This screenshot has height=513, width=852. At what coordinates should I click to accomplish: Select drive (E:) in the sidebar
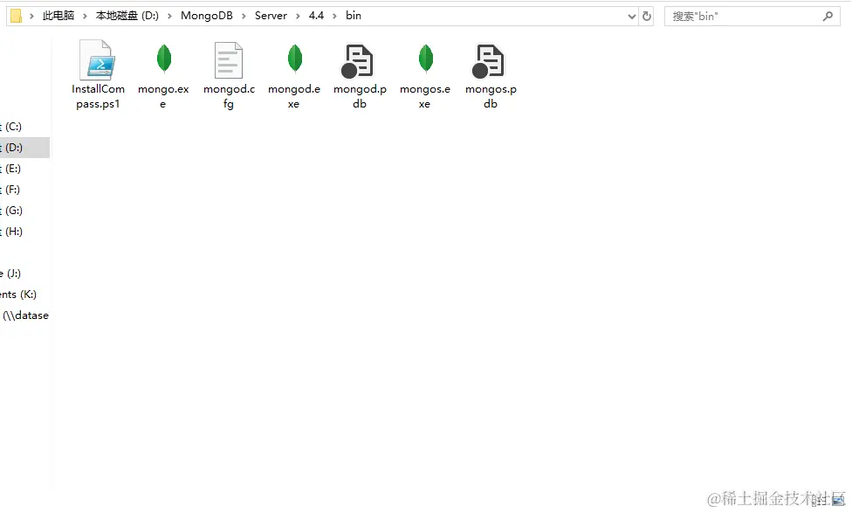click(26, 168)
